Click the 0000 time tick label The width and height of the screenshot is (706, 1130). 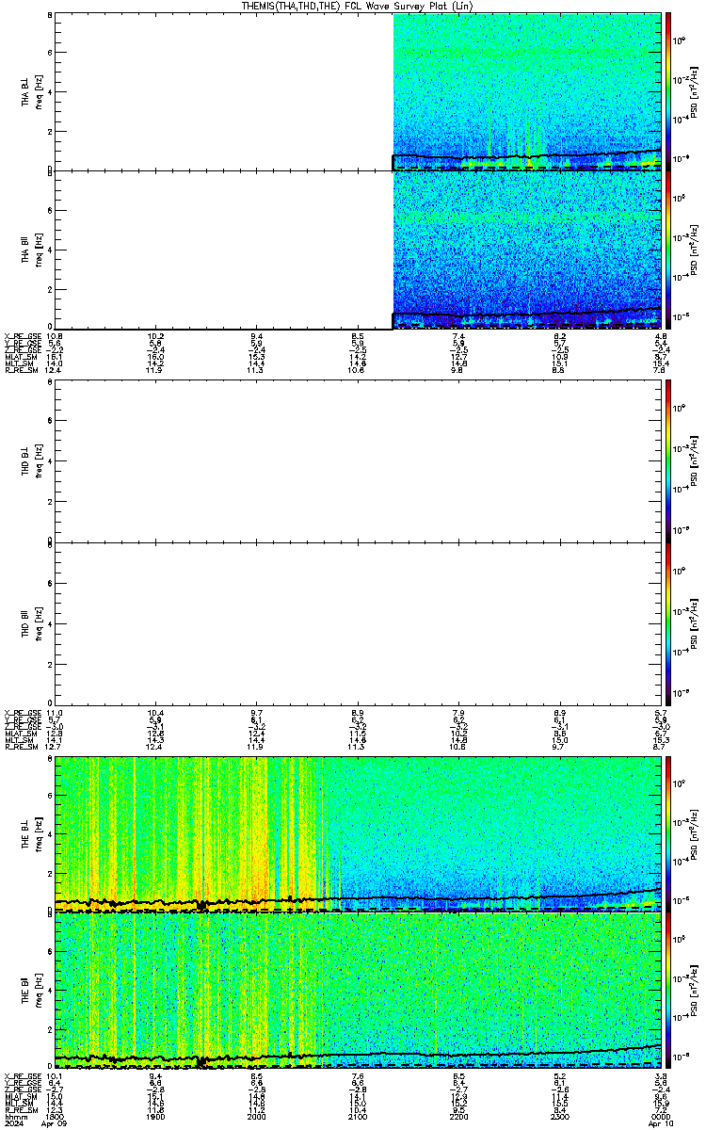661,1116
